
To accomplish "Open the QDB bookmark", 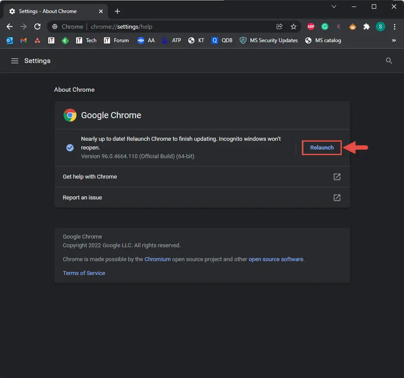I will [222, 40].
